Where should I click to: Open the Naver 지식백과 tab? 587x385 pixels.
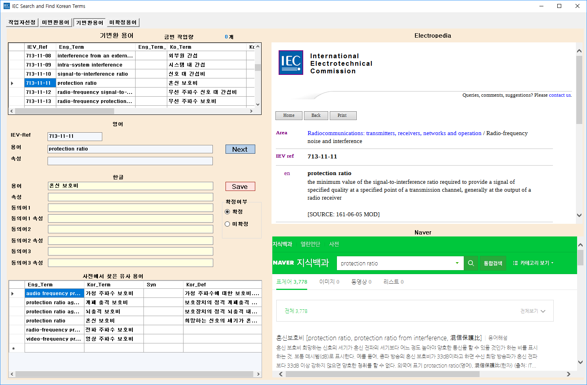tap(282, 244)
